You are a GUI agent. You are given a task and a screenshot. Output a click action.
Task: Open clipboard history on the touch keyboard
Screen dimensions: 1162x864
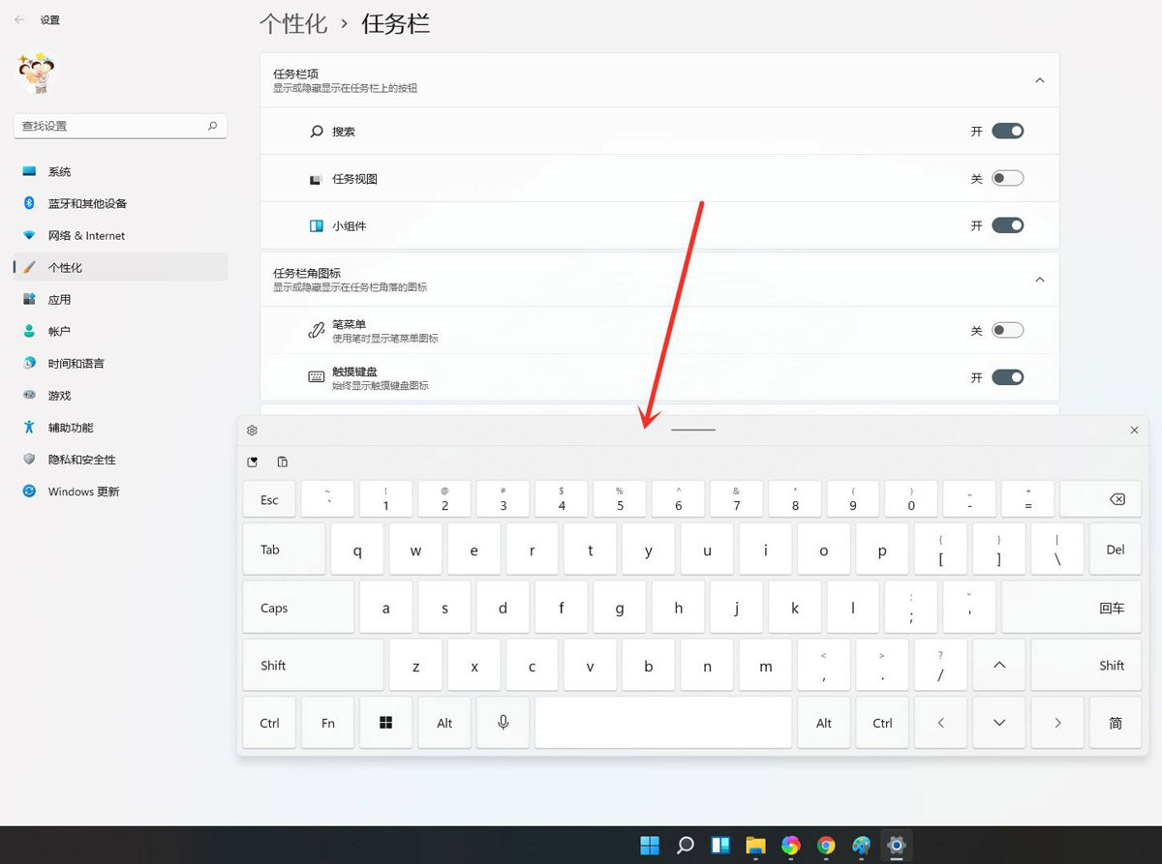[x=282, y=462]
